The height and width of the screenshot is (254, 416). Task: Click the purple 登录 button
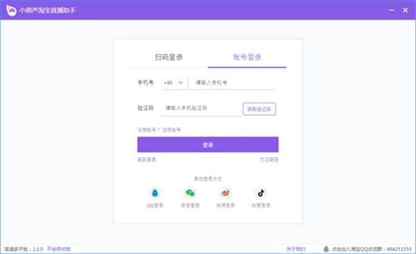(x=208, y=145)
